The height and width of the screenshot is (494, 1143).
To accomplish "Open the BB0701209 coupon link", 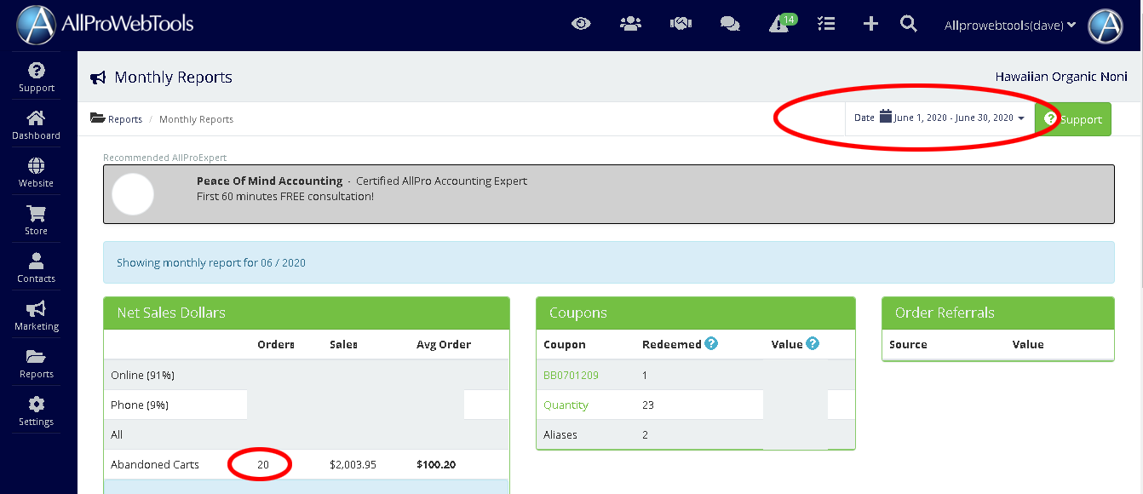I will 571,375.
